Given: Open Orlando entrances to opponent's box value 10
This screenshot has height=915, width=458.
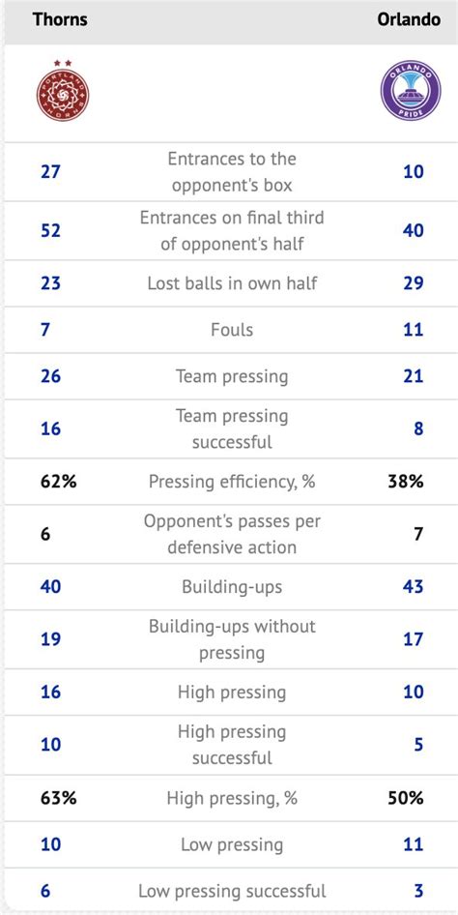Looking at the screenshot, I should coord(414,172).
